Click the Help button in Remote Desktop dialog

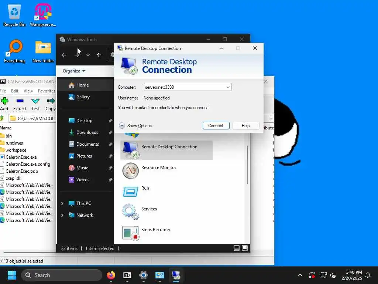(245, 126)
